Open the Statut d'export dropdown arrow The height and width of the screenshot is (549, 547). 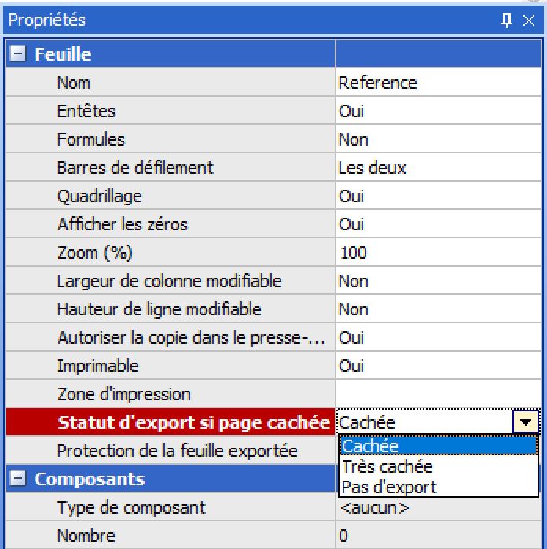(x=525, y=422)
